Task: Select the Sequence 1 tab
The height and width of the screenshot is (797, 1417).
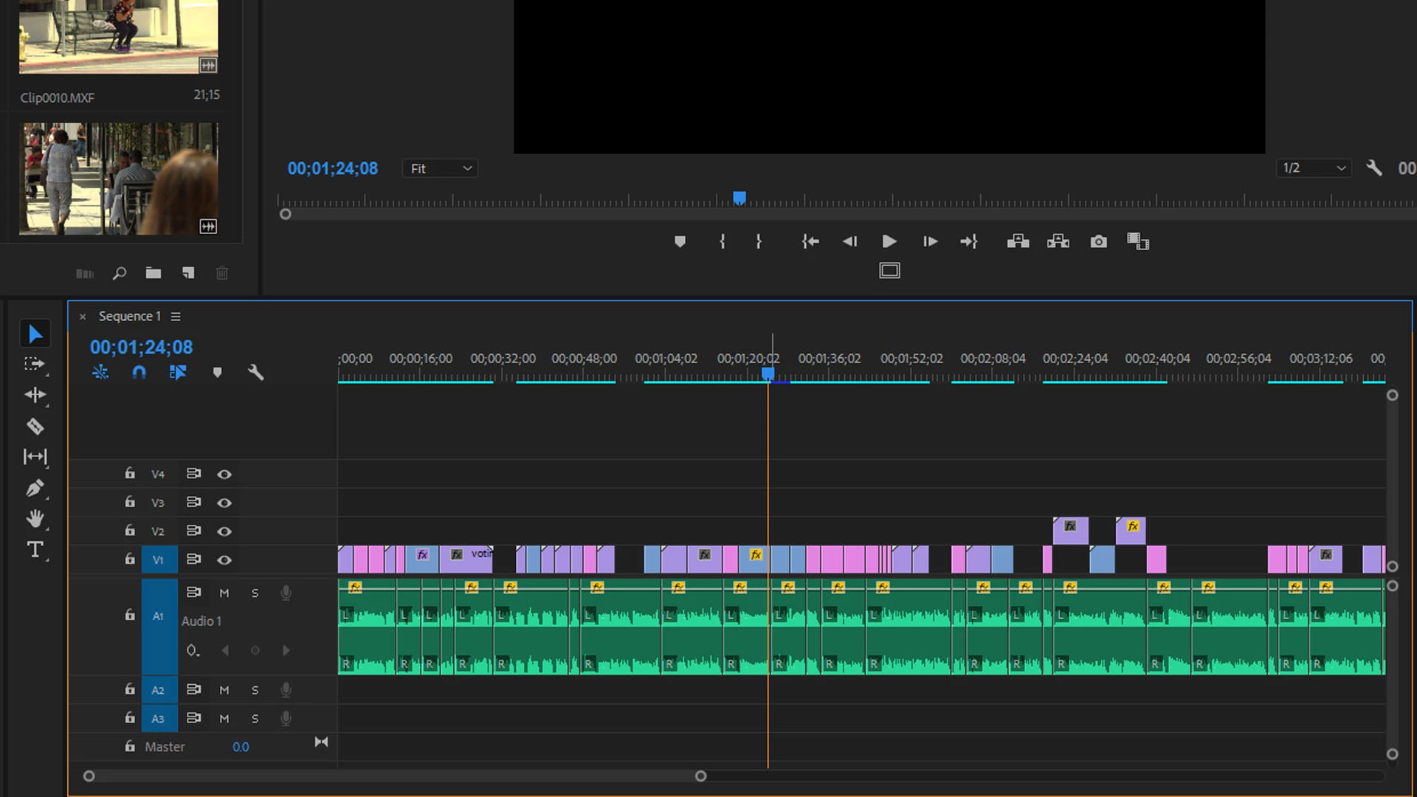Action: pos(129,317)
